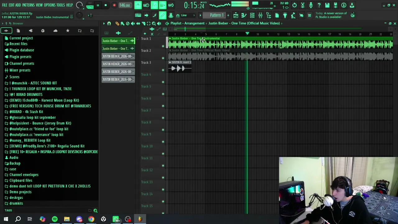Toggle loop recording button
Image resolution: width=398 pixels, height=224 pixels.
pyautogui.click(x=171, y=5)
